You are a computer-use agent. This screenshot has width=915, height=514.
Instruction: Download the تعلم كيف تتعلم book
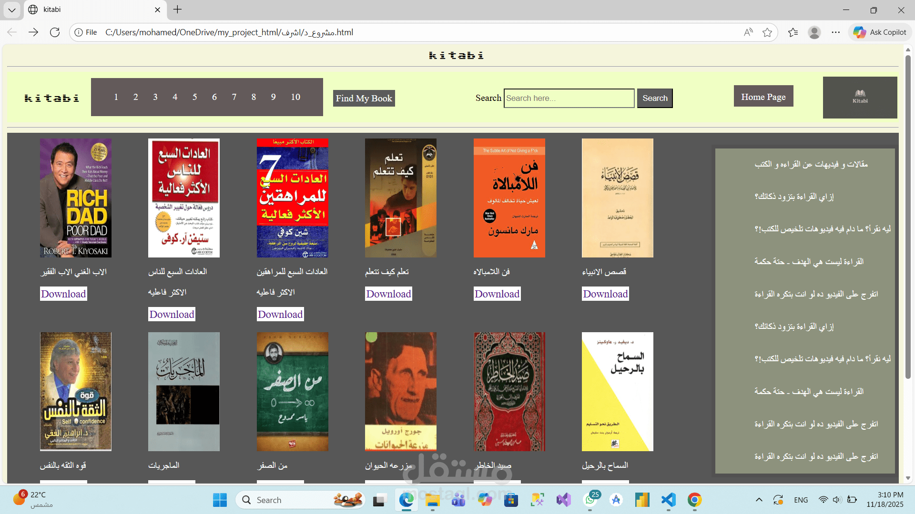click(x=388, y=294)
